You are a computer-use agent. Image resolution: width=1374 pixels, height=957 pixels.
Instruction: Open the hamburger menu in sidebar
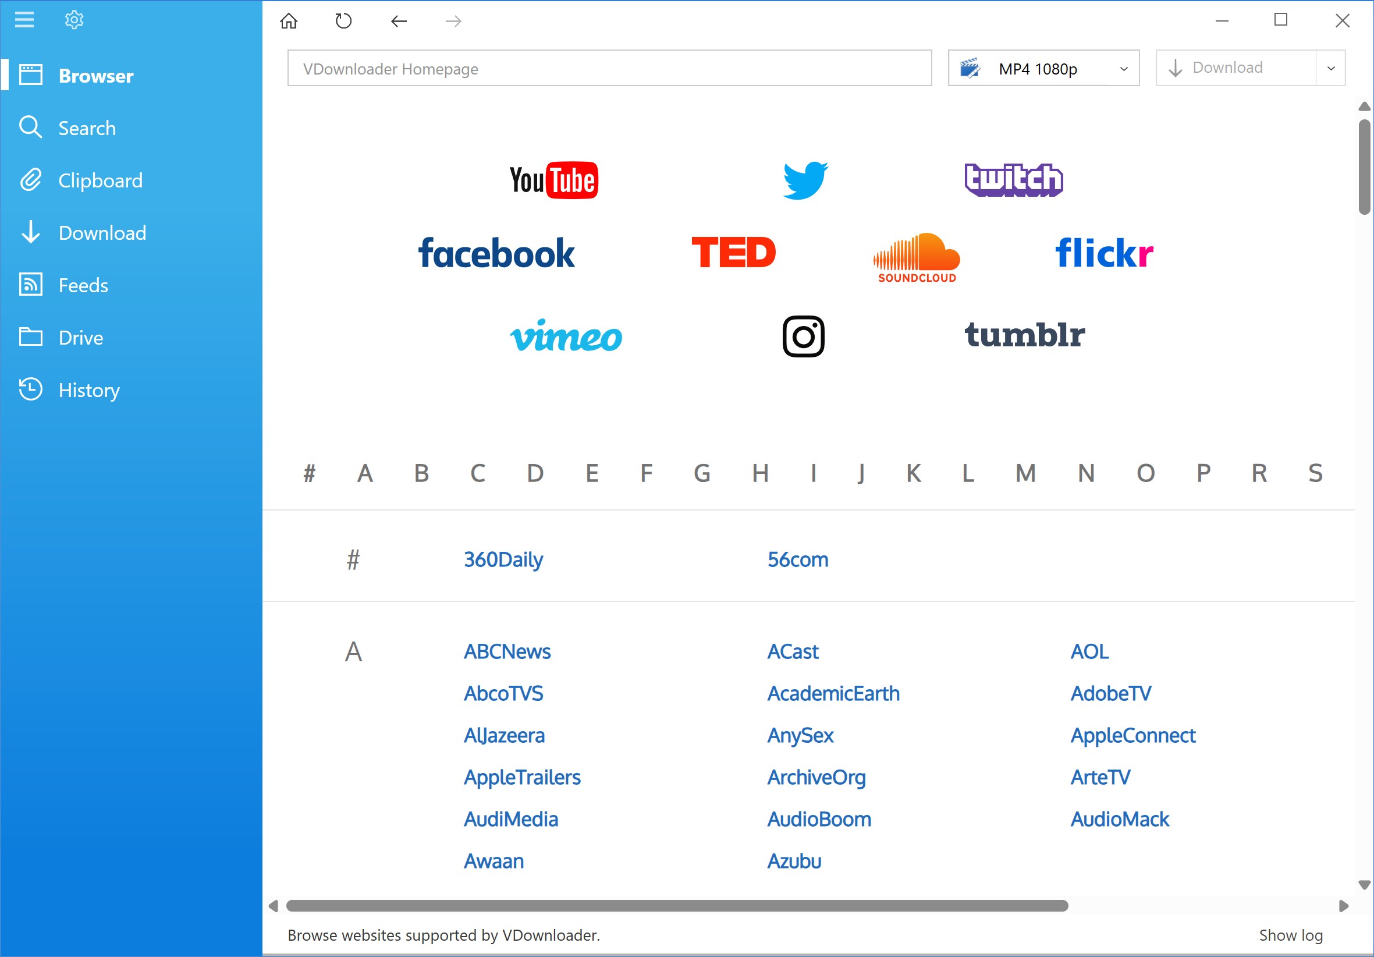(x=24, y=20)
